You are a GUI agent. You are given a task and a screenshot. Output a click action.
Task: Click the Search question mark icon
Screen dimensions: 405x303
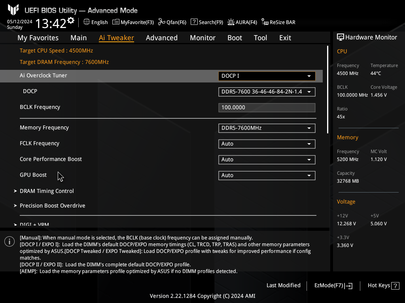(x=194, y=22)
